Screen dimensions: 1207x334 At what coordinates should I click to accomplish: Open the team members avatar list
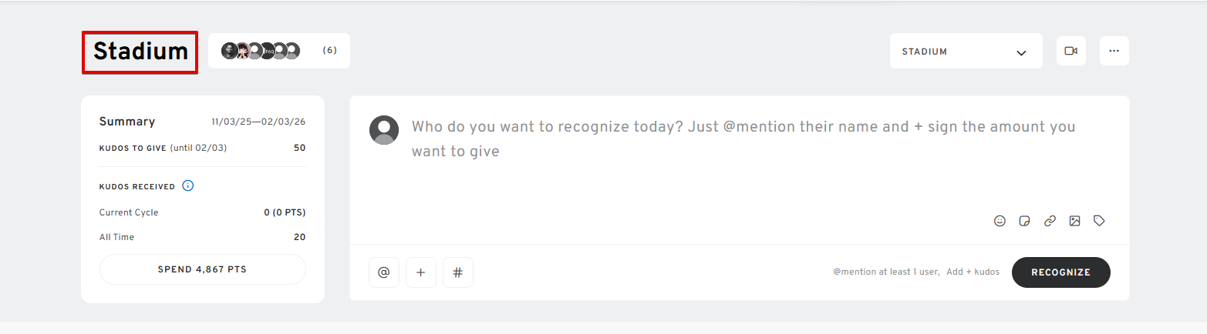pyautogui.click(x=261, y=51)
